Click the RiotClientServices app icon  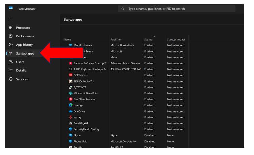(x=71, y=99)
